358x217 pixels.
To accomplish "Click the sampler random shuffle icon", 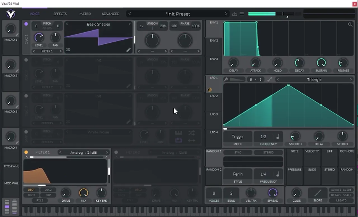I will coord(192,133).
